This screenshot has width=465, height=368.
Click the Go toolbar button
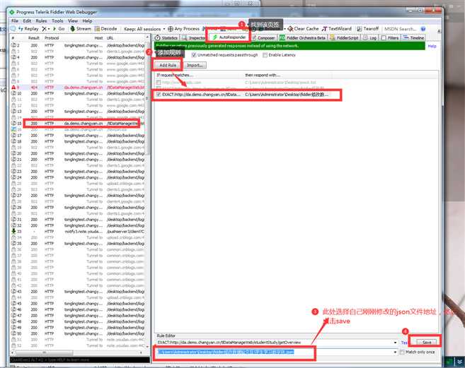click(59, 29)
